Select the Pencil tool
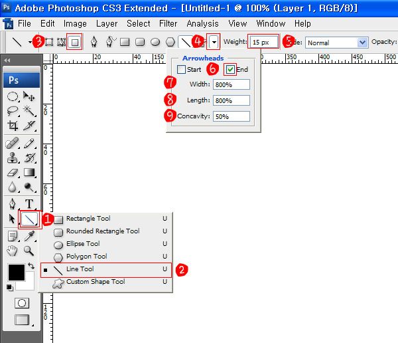Image resolution: width=398 pixels, height=343 pixels. [29, 144]
